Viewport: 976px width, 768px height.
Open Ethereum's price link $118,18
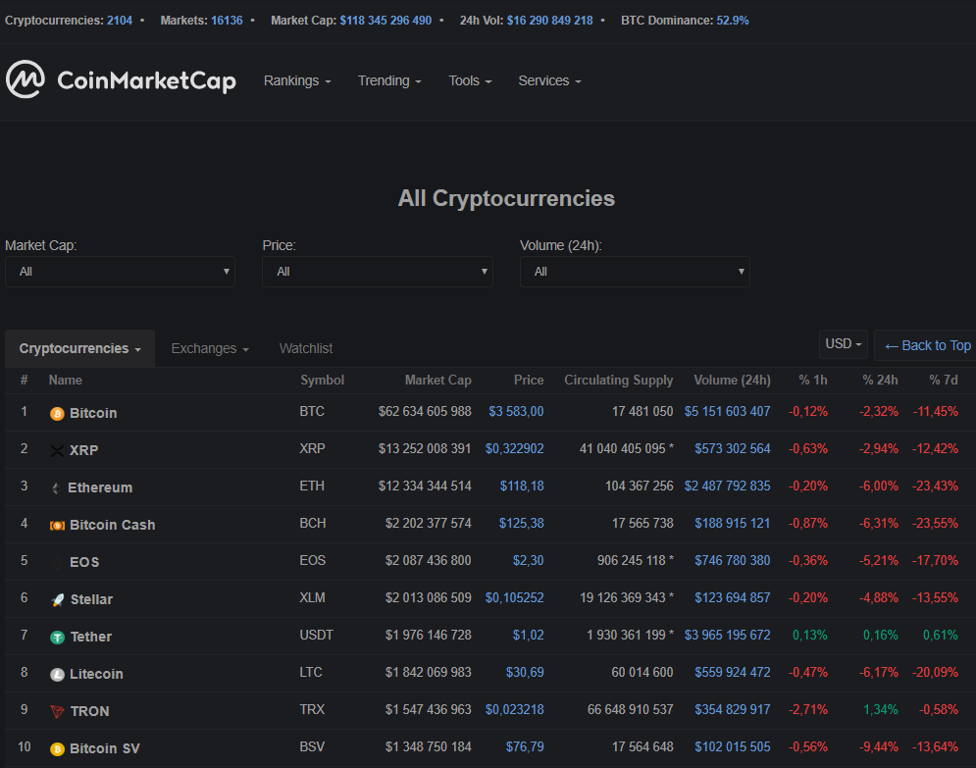[x=522, y=487]
